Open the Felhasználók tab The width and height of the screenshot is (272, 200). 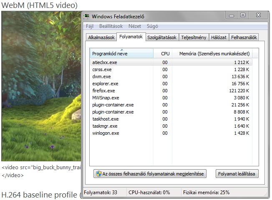click(x=244, y=37)
